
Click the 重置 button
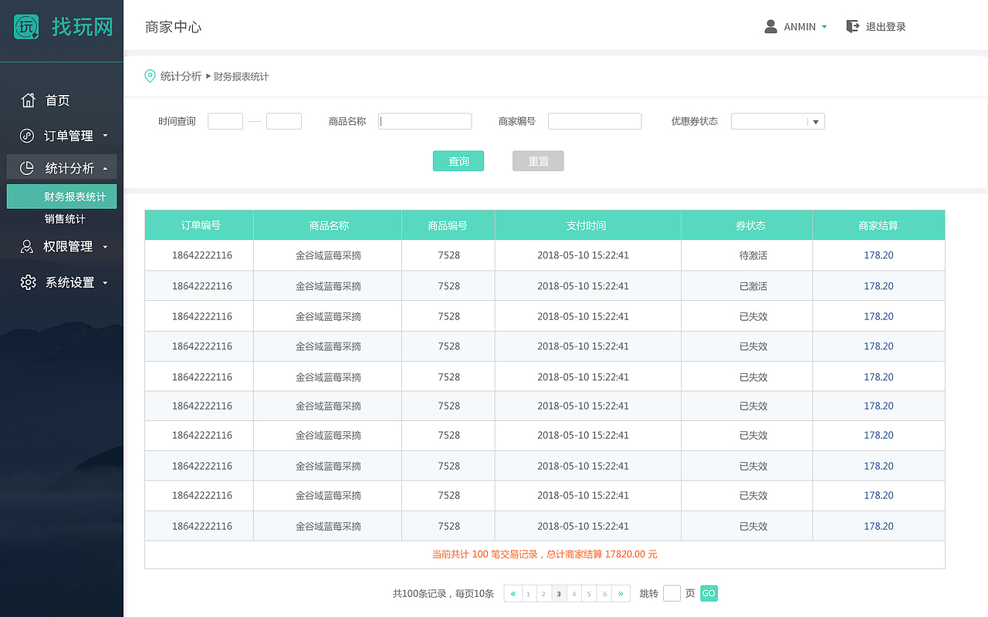(538, 161)
